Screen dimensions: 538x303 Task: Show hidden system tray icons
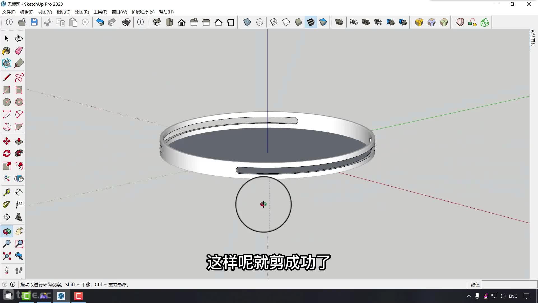click(469, 296)
